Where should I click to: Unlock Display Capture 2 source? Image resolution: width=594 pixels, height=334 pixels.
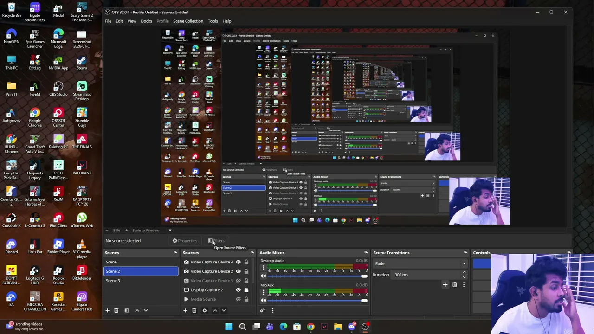tap(246, 290)
